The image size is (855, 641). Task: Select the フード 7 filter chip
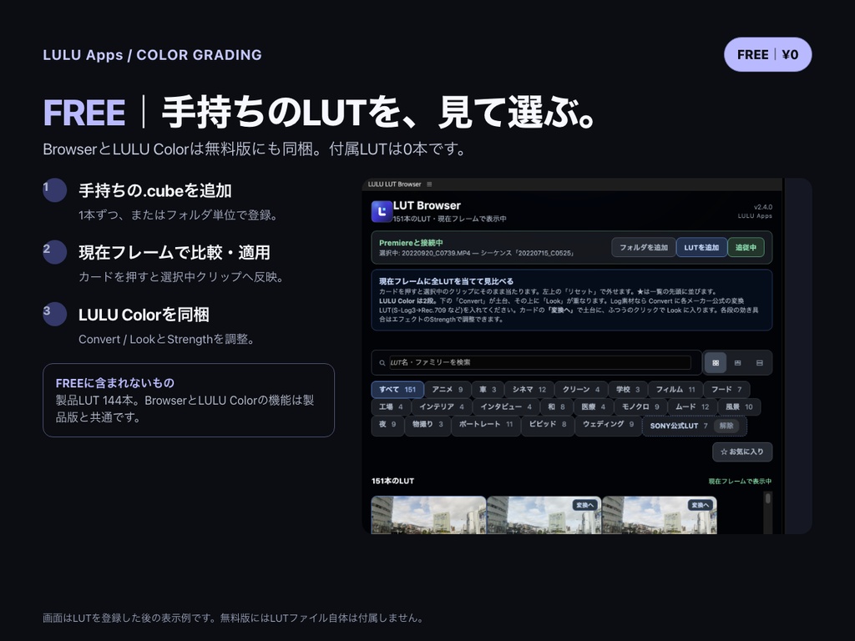(x=726, y=390)
